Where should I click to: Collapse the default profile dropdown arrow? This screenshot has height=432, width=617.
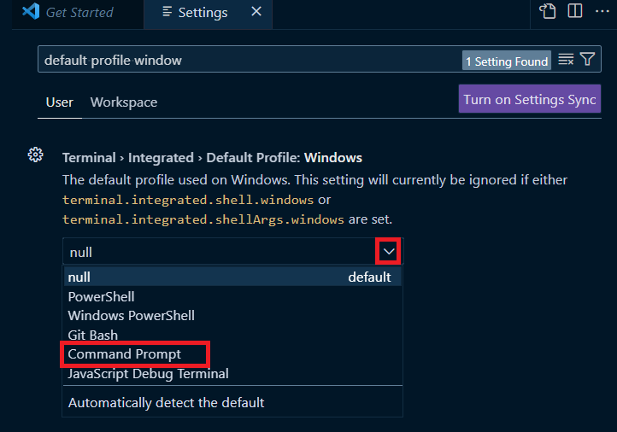[389, 252]
